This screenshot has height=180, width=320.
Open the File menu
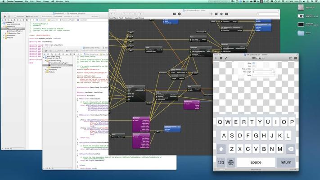tap(27, 1)
